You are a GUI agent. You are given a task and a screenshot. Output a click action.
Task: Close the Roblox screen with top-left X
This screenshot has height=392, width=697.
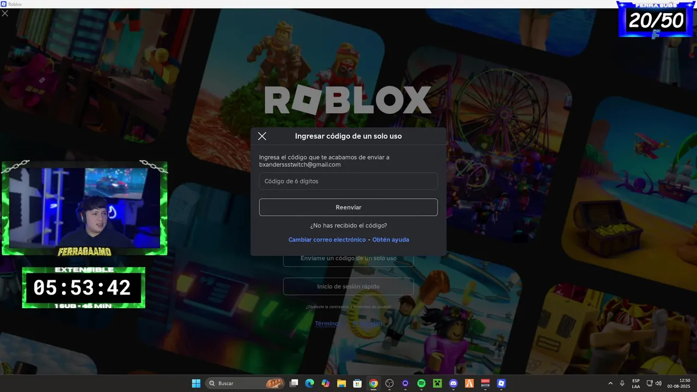tap(5, 13)
